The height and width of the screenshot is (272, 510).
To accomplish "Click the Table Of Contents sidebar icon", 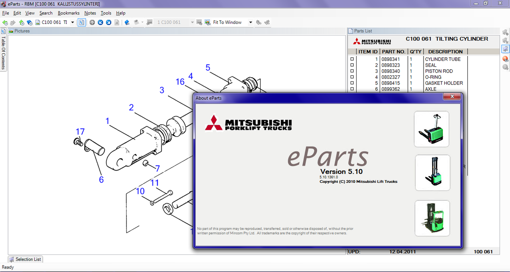I will (3, 31).
